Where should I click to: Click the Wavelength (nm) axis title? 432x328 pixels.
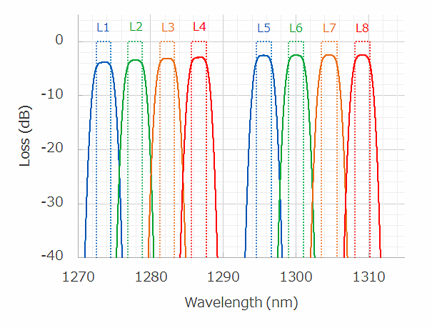point(241,302)
